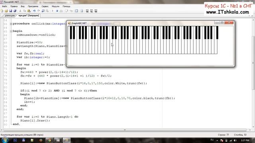The image size is (255, 143).
Task: Click the line starting 'fb:=fw + (440'
Action: click(66, 76)
